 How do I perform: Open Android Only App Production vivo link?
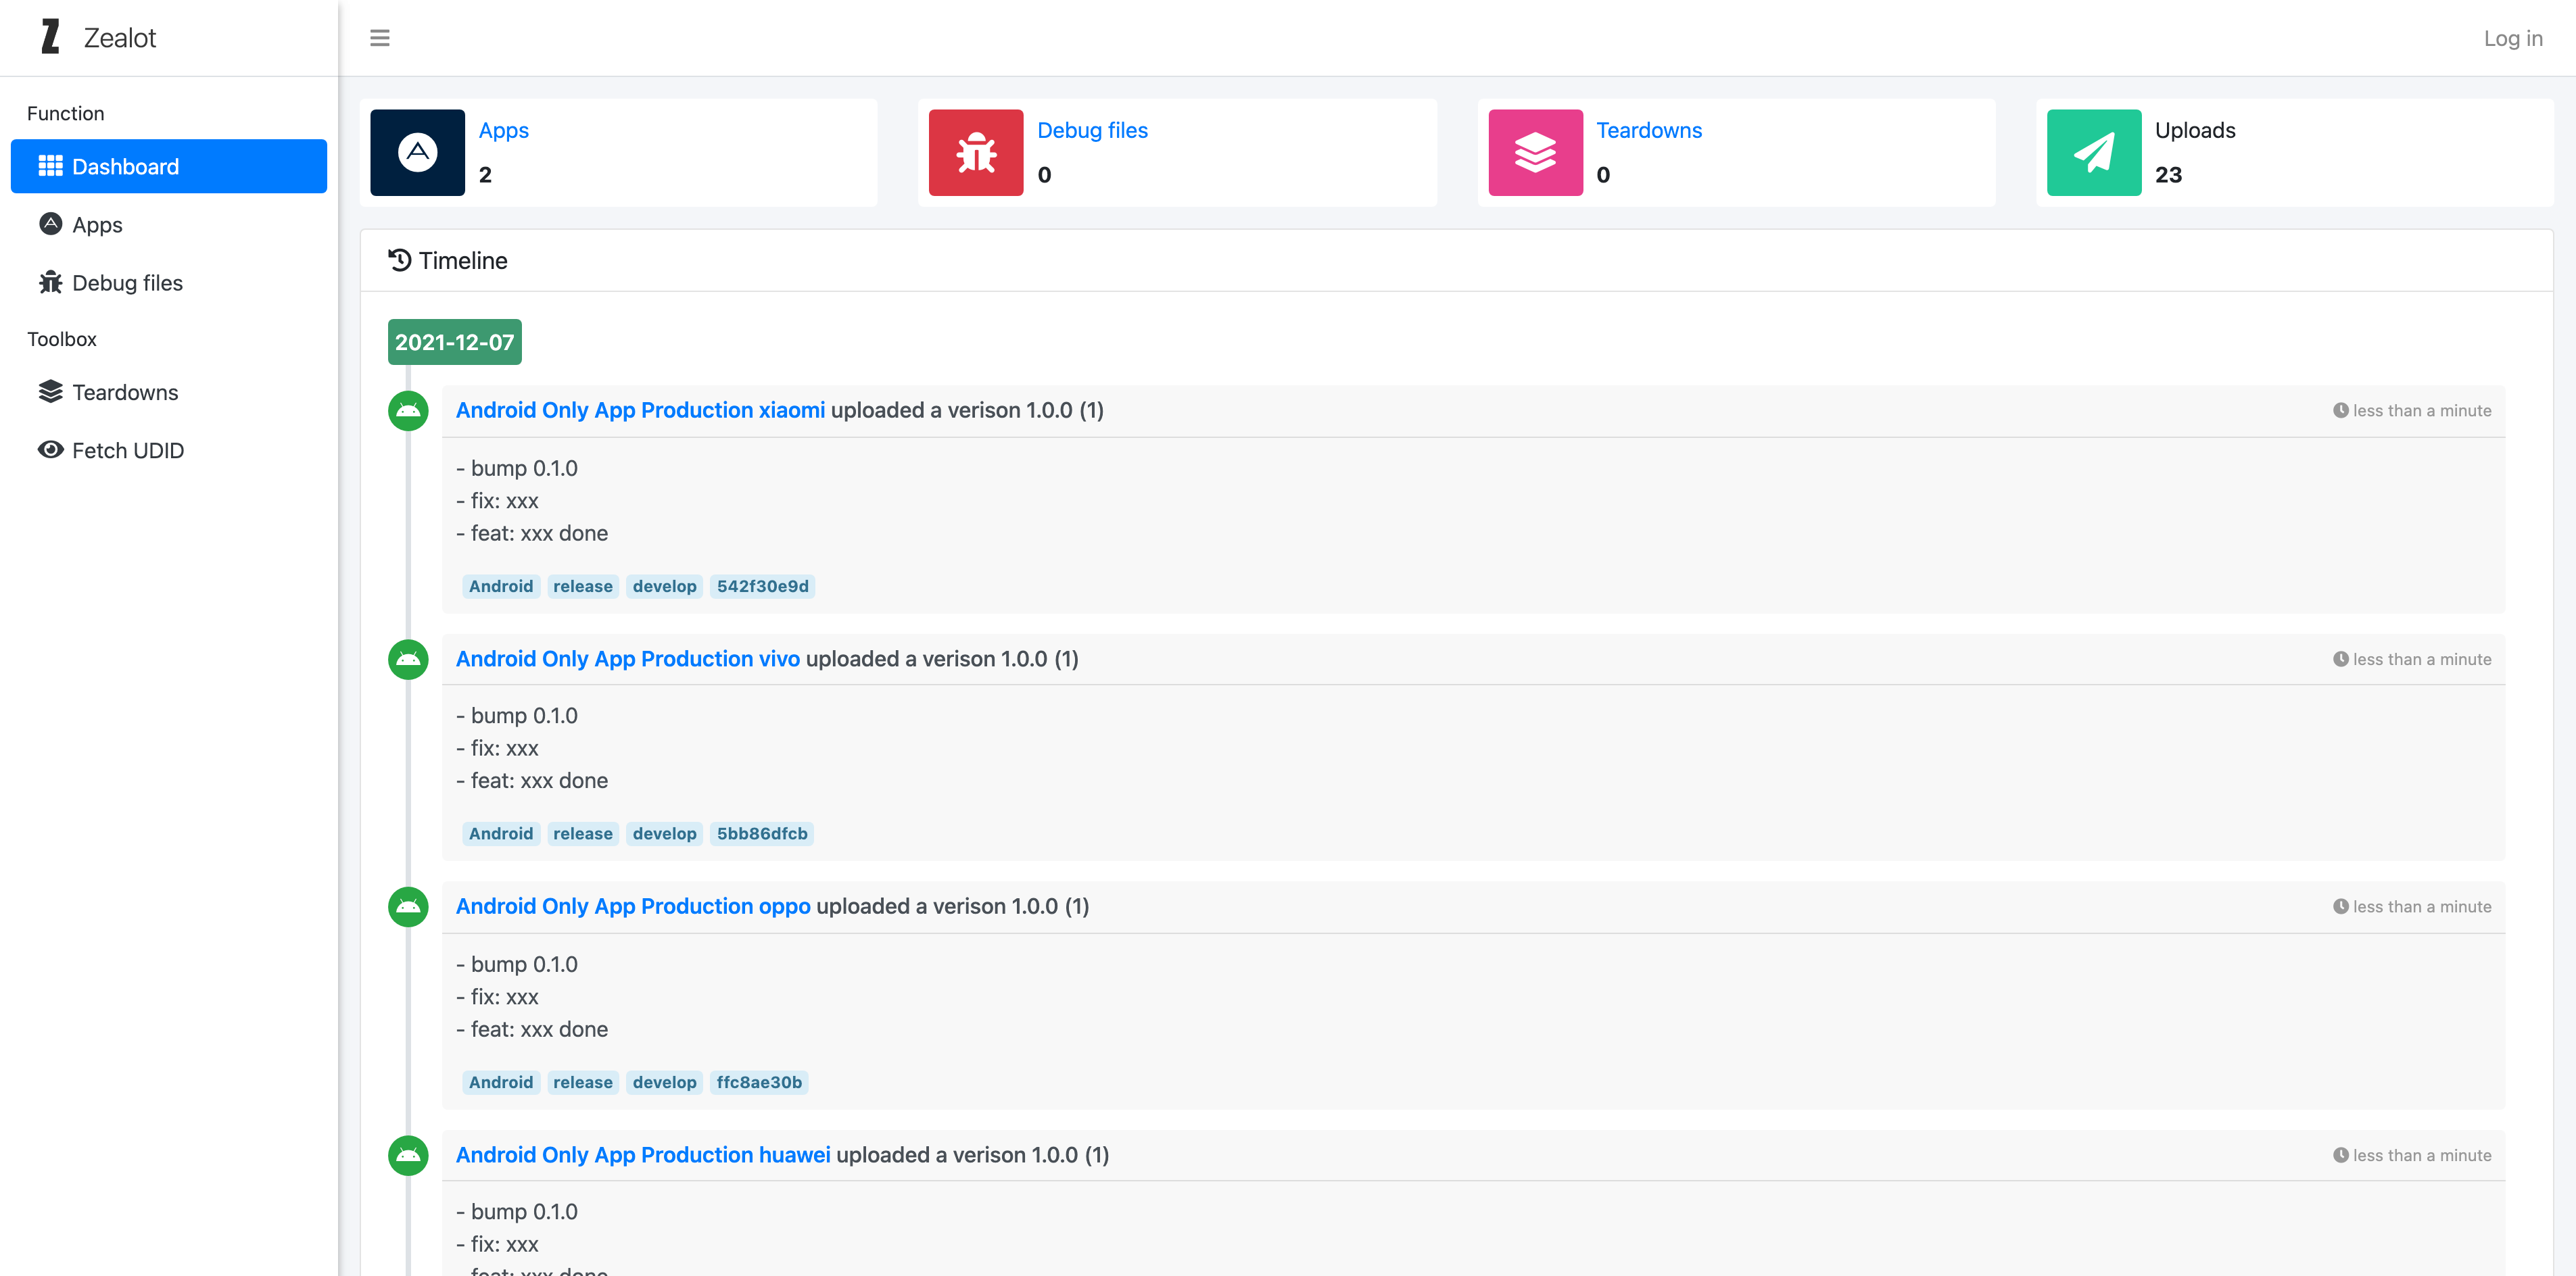[628, 660]
